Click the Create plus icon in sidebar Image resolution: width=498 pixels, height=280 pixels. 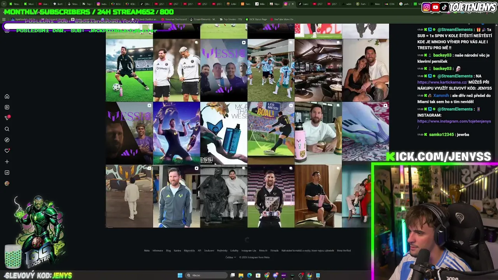click(7, 162)
